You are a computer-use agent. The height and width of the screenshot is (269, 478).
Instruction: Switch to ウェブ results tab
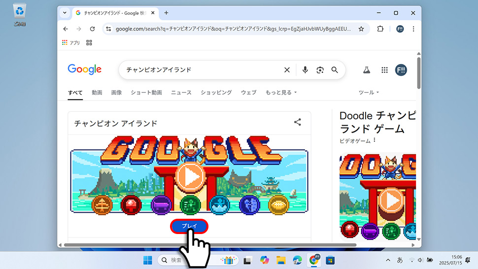tap(248, 93)
